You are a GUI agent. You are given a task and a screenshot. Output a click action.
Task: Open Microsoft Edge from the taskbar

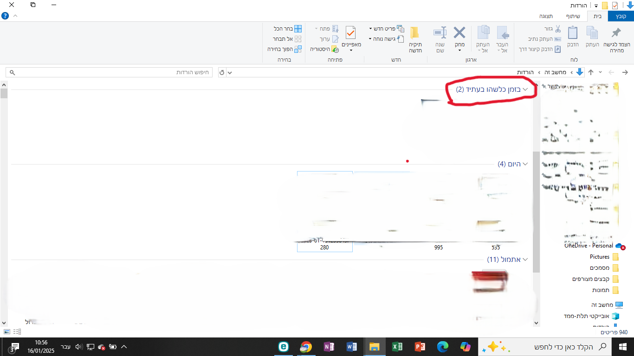tap(442, 347)
